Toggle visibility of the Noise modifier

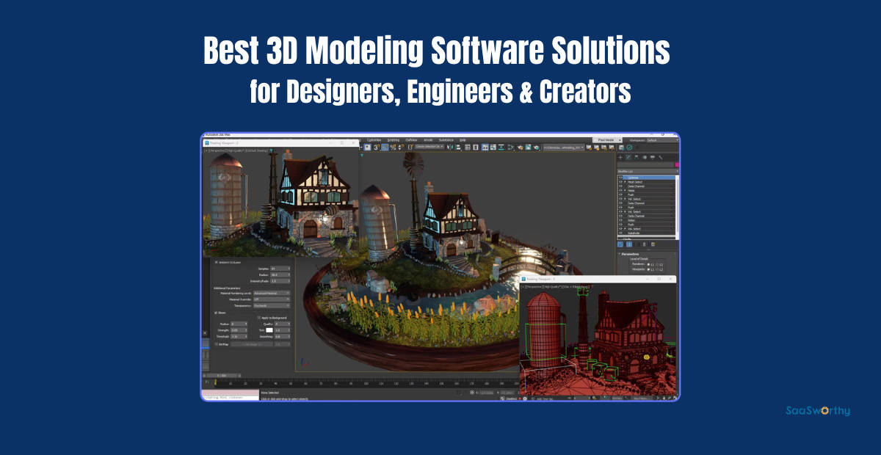coord(620,191)
